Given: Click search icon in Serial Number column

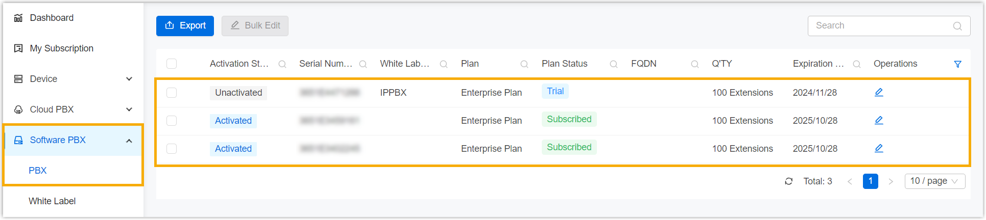Looking at the screenshot, I should point(363,64).
